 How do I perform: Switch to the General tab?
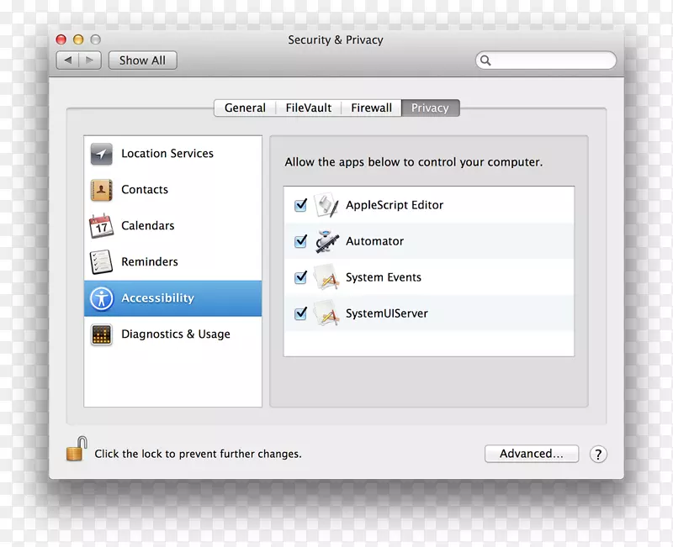coord(244,108)
